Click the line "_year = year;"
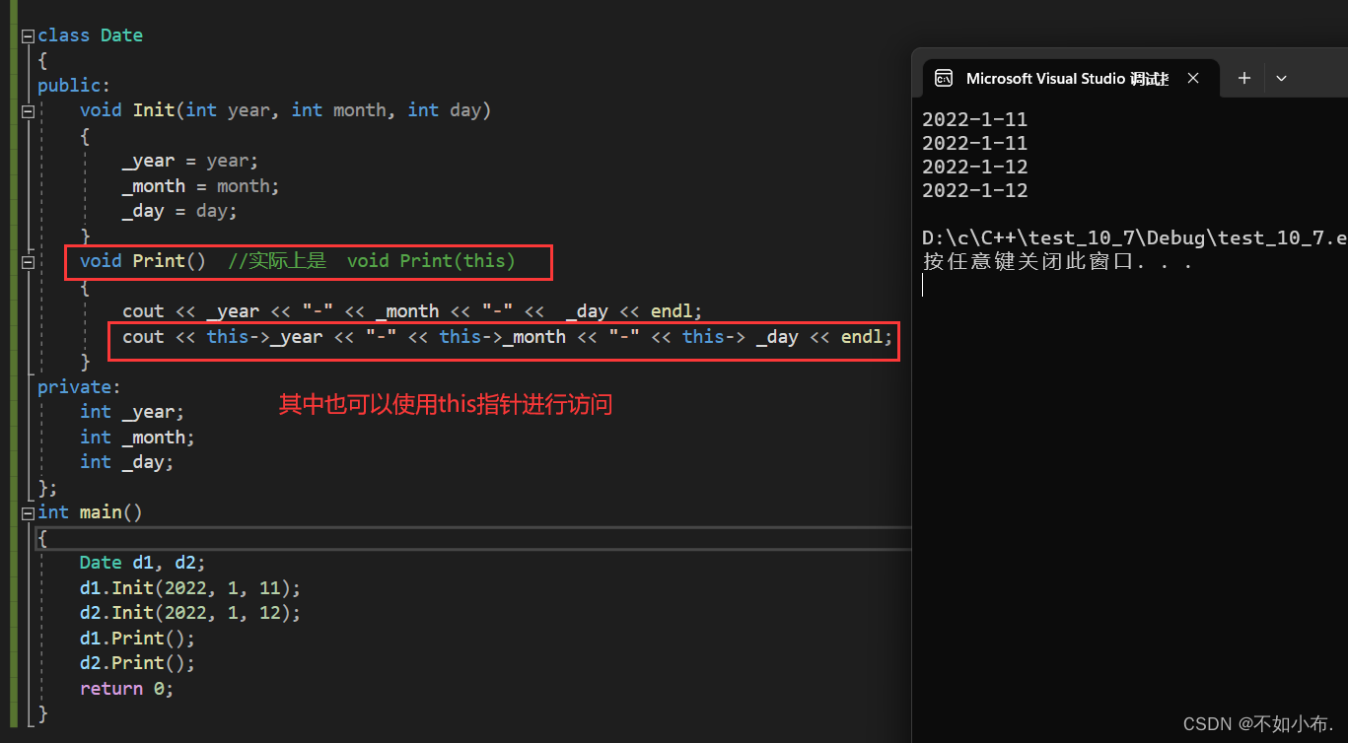The image size is (1348, 743). tap(190, 161)
